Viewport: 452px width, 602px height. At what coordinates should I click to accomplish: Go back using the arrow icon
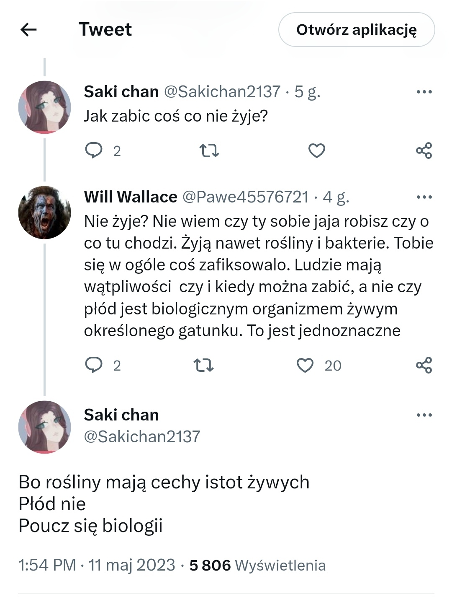click(28, 29)
